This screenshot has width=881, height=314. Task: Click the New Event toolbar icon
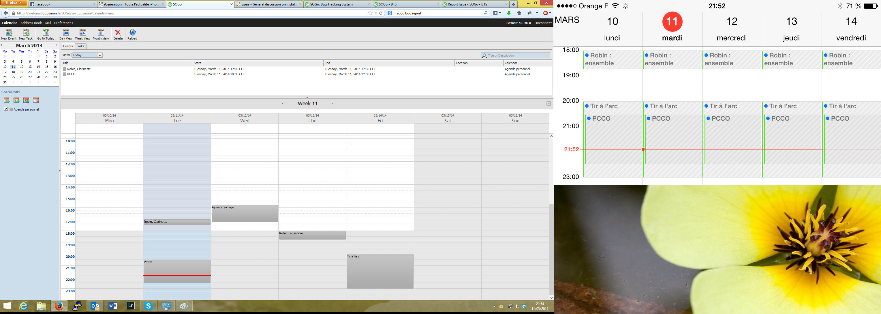click(9, 34)
